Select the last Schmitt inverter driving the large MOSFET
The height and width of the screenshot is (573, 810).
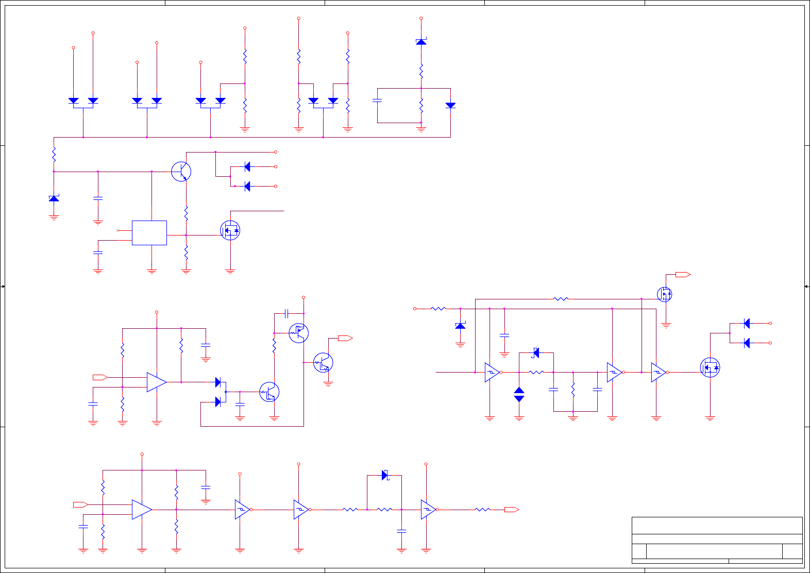click(x=659, y=373)
